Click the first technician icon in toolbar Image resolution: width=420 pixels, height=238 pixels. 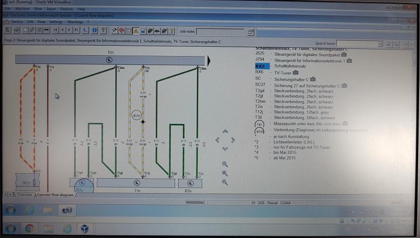point(8,30)
